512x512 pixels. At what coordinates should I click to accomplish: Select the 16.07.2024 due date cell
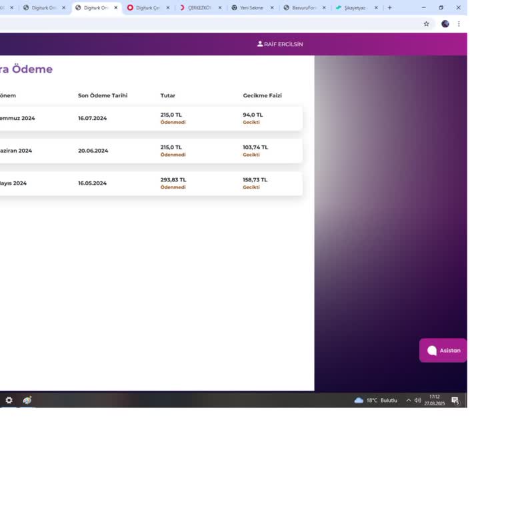point(92,118)
